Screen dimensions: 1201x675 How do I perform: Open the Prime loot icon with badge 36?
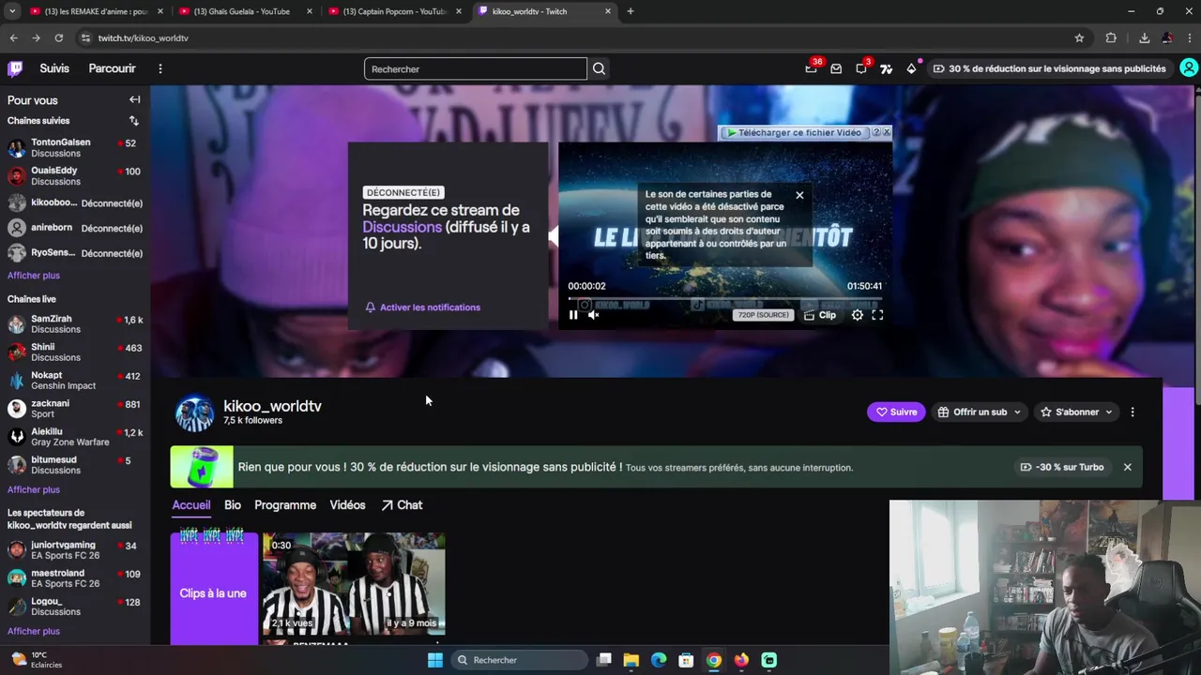(812, 68)
